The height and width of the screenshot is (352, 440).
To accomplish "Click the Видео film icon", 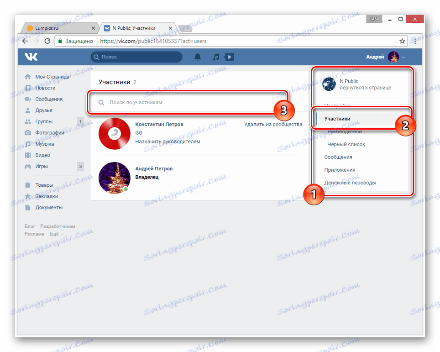I will tap(28, 155).
